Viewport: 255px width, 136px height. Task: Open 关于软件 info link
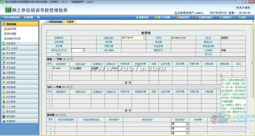point(243,8)
